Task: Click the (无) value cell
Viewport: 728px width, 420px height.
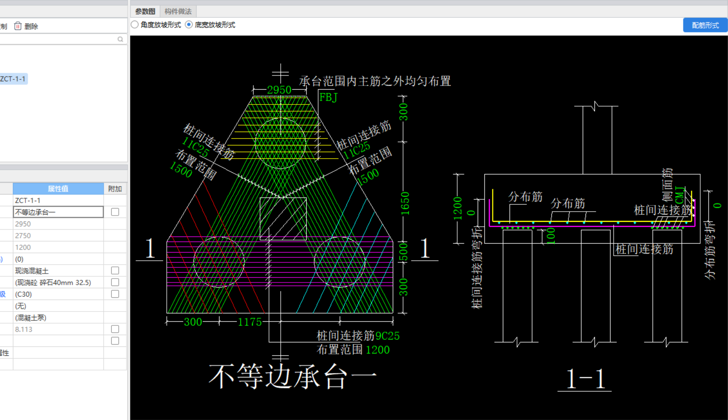Action: (58, 306)
